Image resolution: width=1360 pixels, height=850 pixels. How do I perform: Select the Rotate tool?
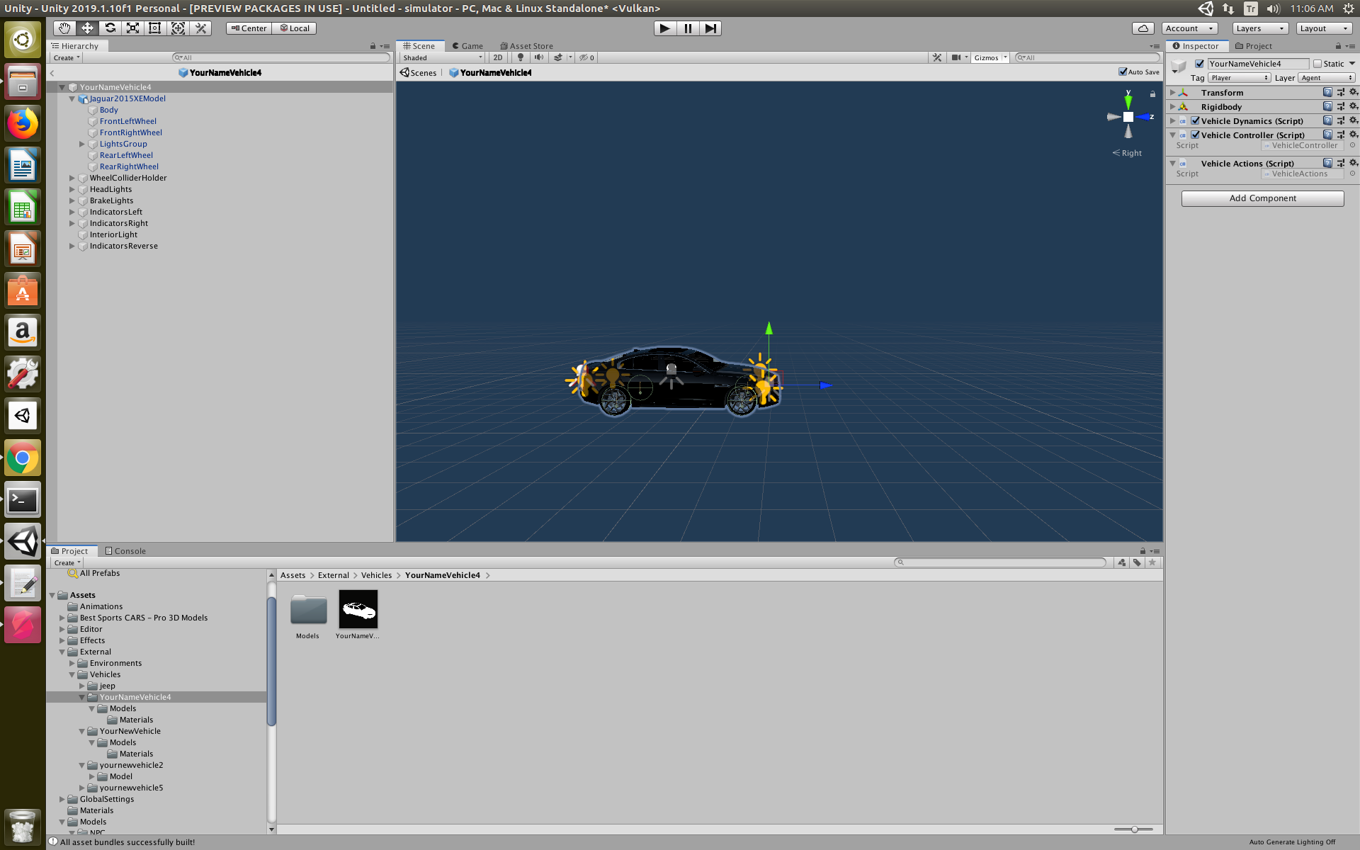coord(110,28)
